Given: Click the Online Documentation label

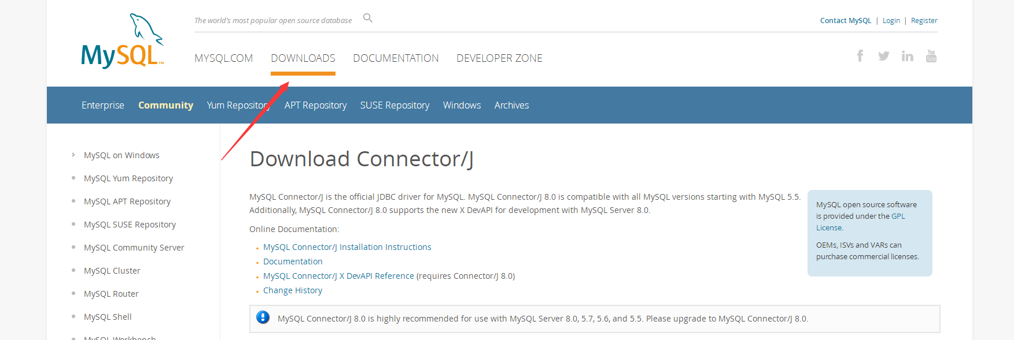Looking at the screenshot, I should (x=294, y=229).
